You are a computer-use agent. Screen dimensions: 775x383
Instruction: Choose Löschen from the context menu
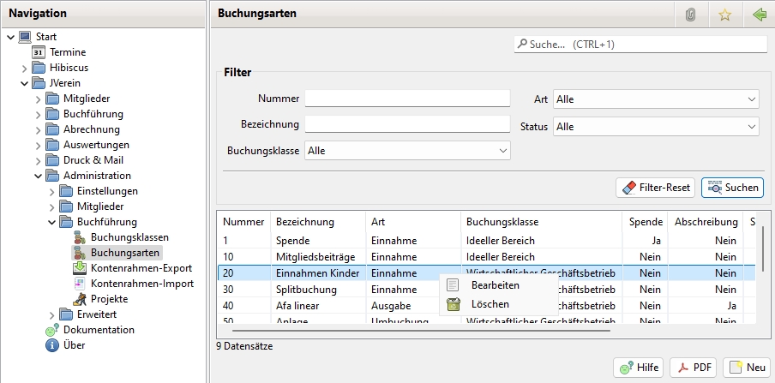coord(490,303)
